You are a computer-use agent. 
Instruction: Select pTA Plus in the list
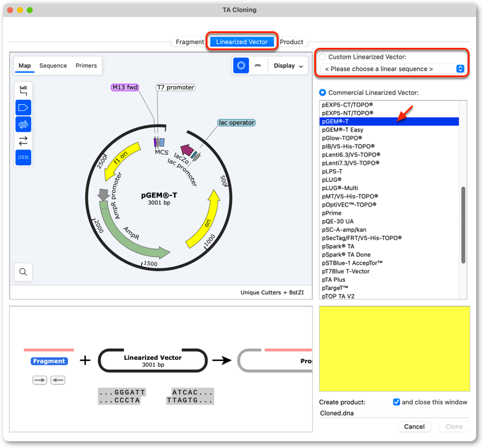pyautogui.click(x=389, y=279)
